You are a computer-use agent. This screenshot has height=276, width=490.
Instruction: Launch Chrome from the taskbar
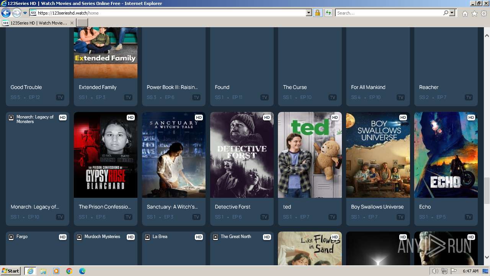pyautogui.click(x=69, y=271)
